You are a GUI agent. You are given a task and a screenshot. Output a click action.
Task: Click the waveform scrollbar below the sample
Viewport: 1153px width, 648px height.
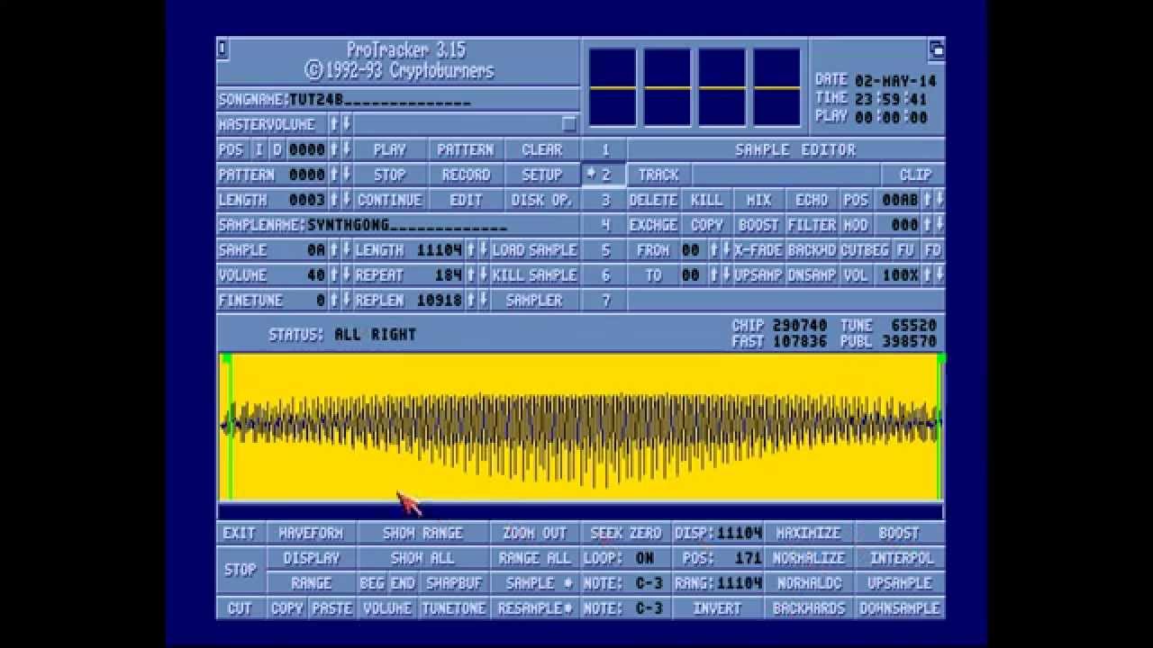tap(581, 511)
